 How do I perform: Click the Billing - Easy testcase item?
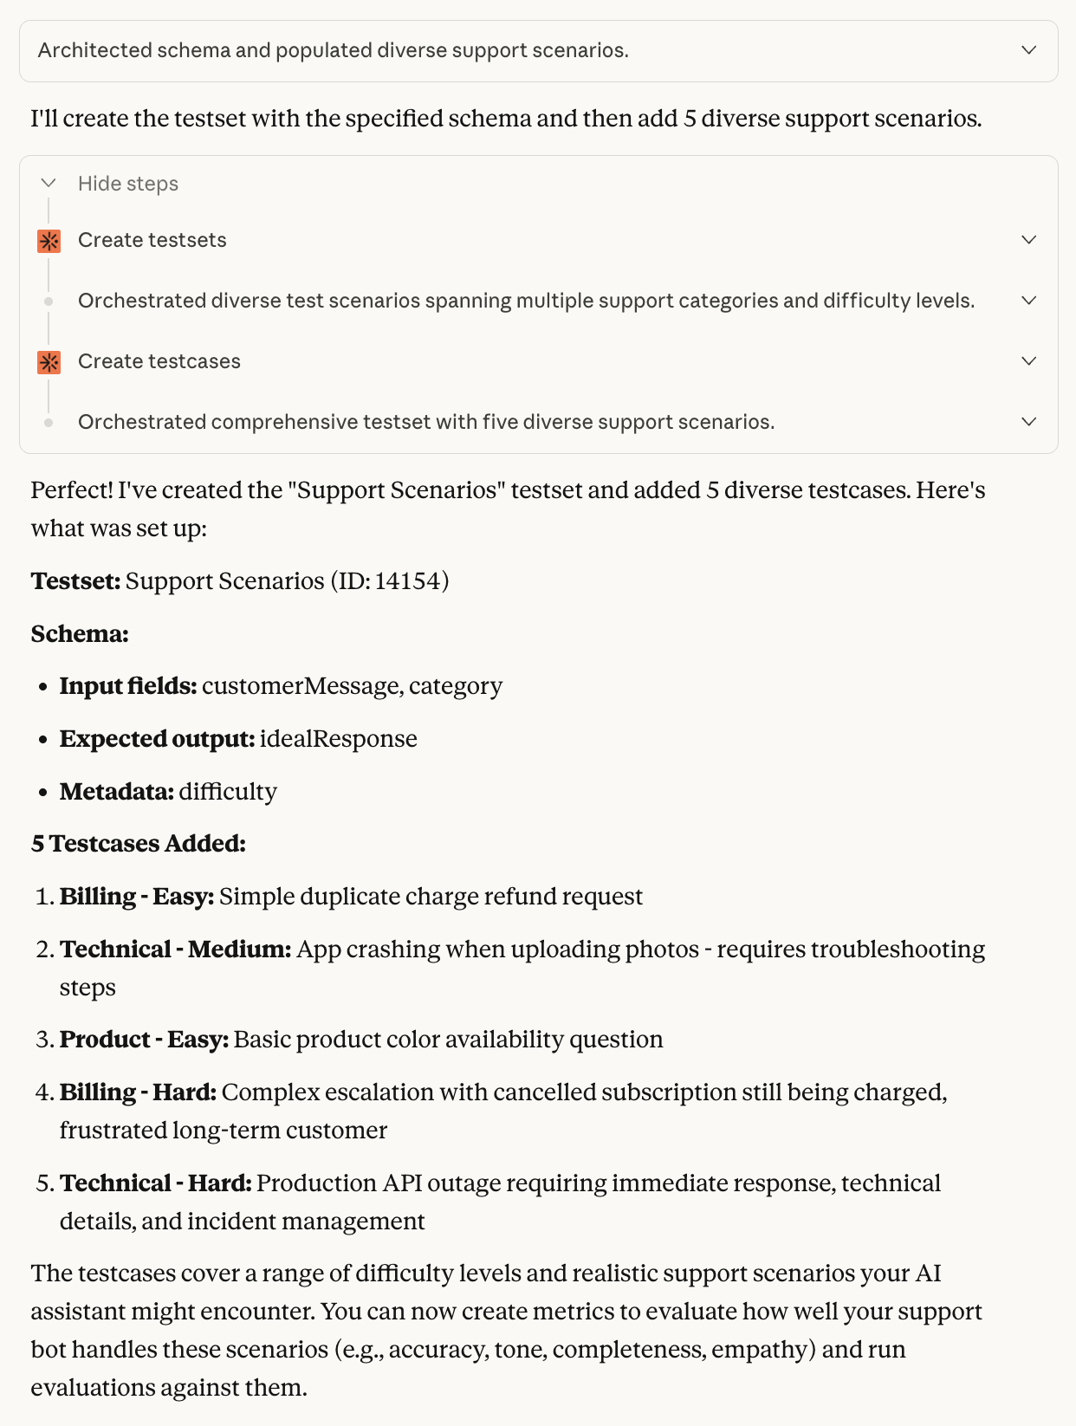[351, 897]
